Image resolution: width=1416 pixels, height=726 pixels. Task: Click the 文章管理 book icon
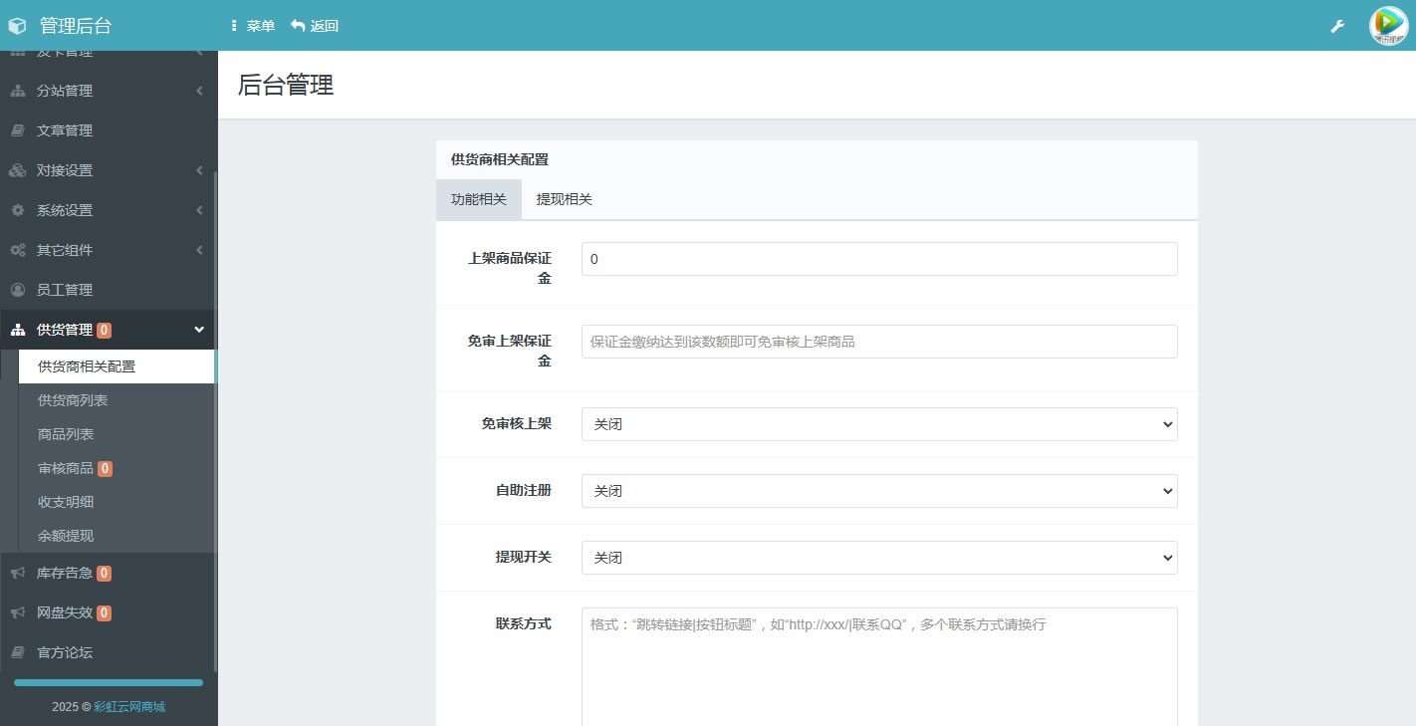18,130
